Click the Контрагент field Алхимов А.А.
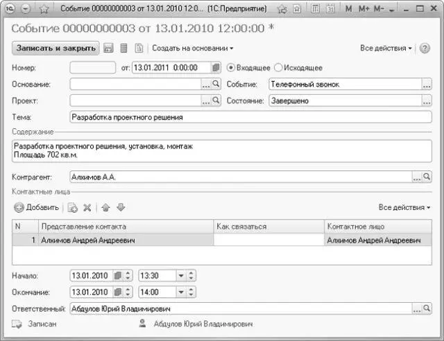Image resolution: width=444 pixels, height=341 pixels. tap(241, 177)
